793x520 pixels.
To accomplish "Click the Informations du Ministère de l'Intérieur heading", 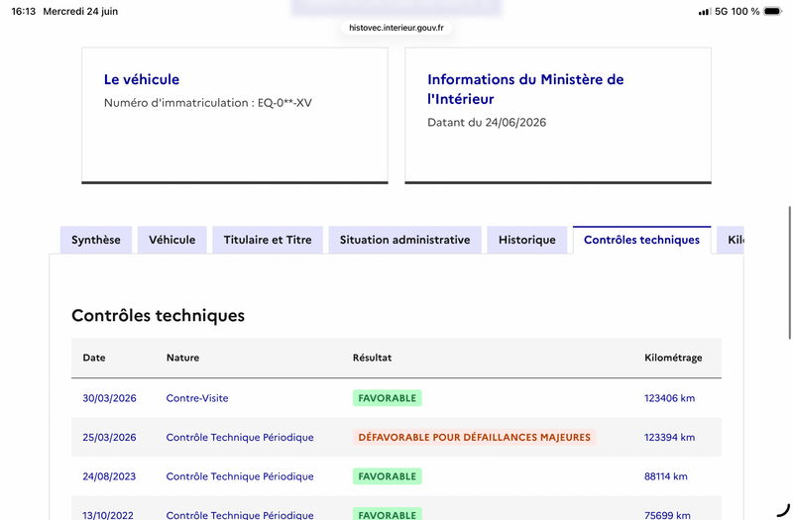I will click(x=525, y=89).
